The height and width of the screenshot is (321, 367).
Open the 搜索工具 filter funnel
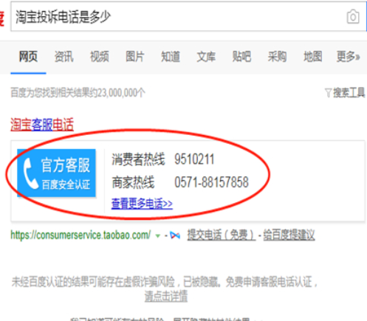[328, 93]
